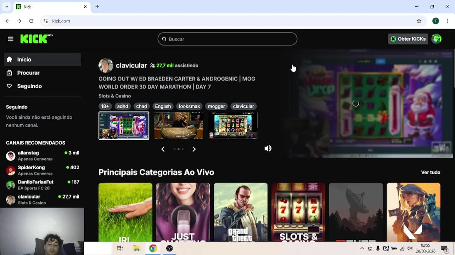Open OBS Studio from taskbar
455x255 pixels.
[169, 249]
